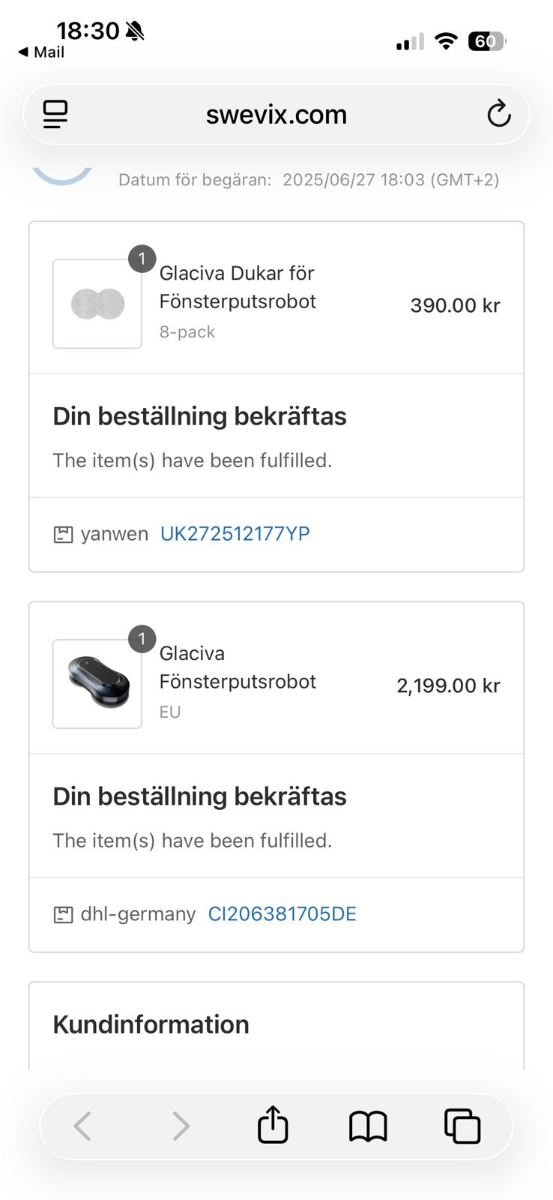Screen dimensions: 553x1200
Task: Tap the Safari back arrow
Action: [82, 1126]
